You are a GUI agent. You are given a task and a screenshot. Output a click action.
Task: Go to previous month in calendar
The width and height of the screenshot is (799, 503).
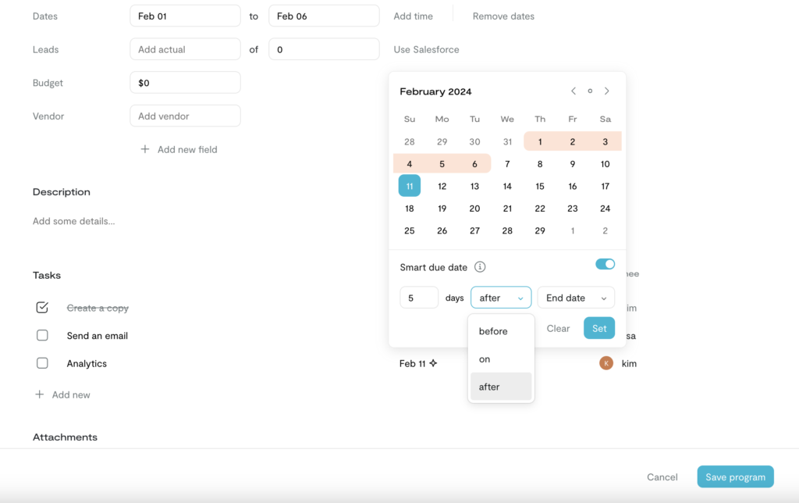coord(574,91)
